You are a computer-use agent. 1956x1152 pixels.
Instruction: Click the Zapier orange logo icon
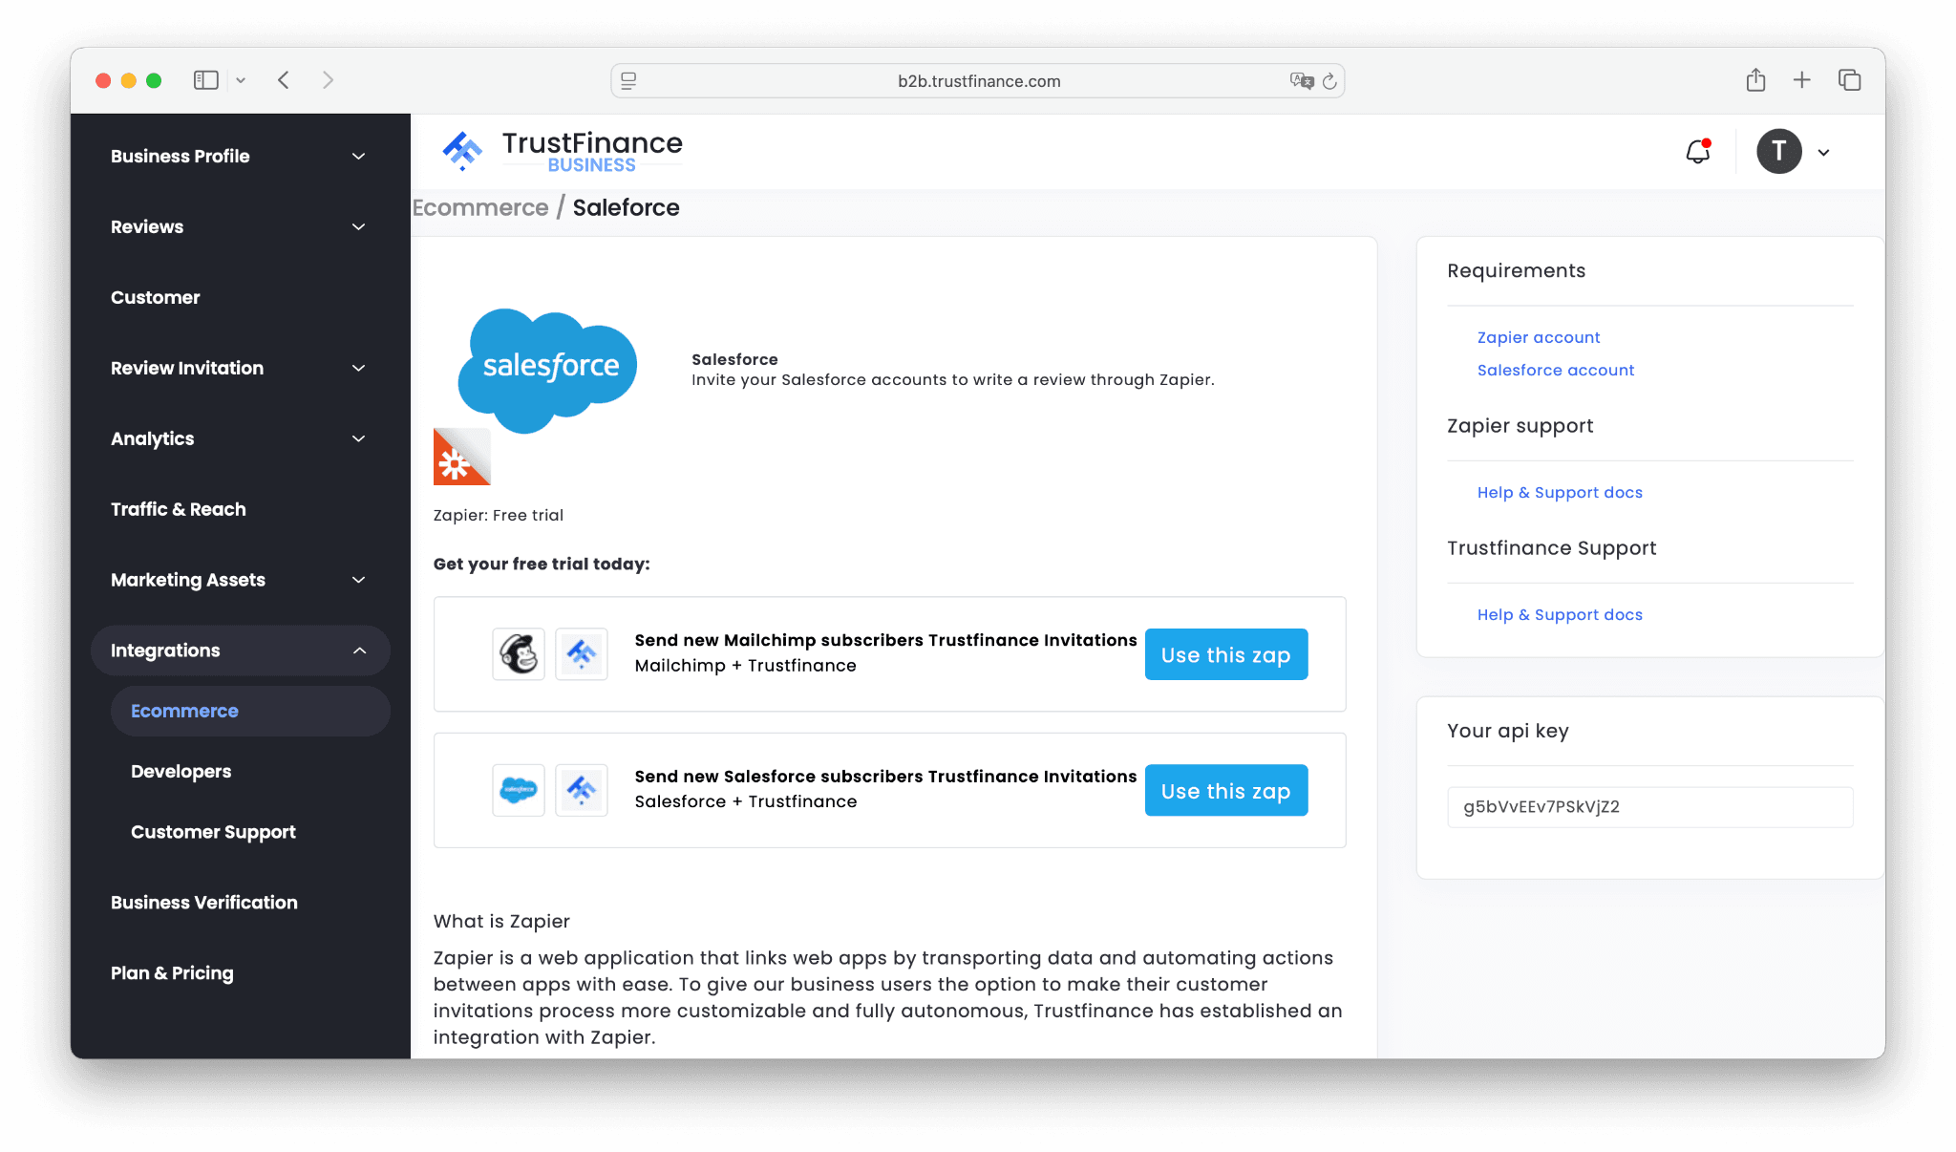pyautogui.click(x=461, y=458)
